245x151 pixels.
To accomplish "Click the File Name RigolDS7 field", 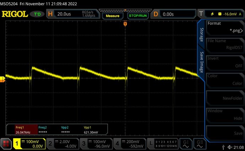I will (x=225, y=45).
